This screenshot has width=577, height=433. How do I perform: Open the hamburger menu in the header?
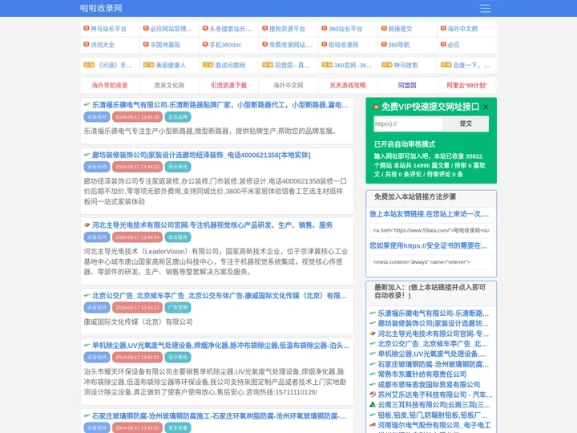pyautogui.click(x=485, y=8)
